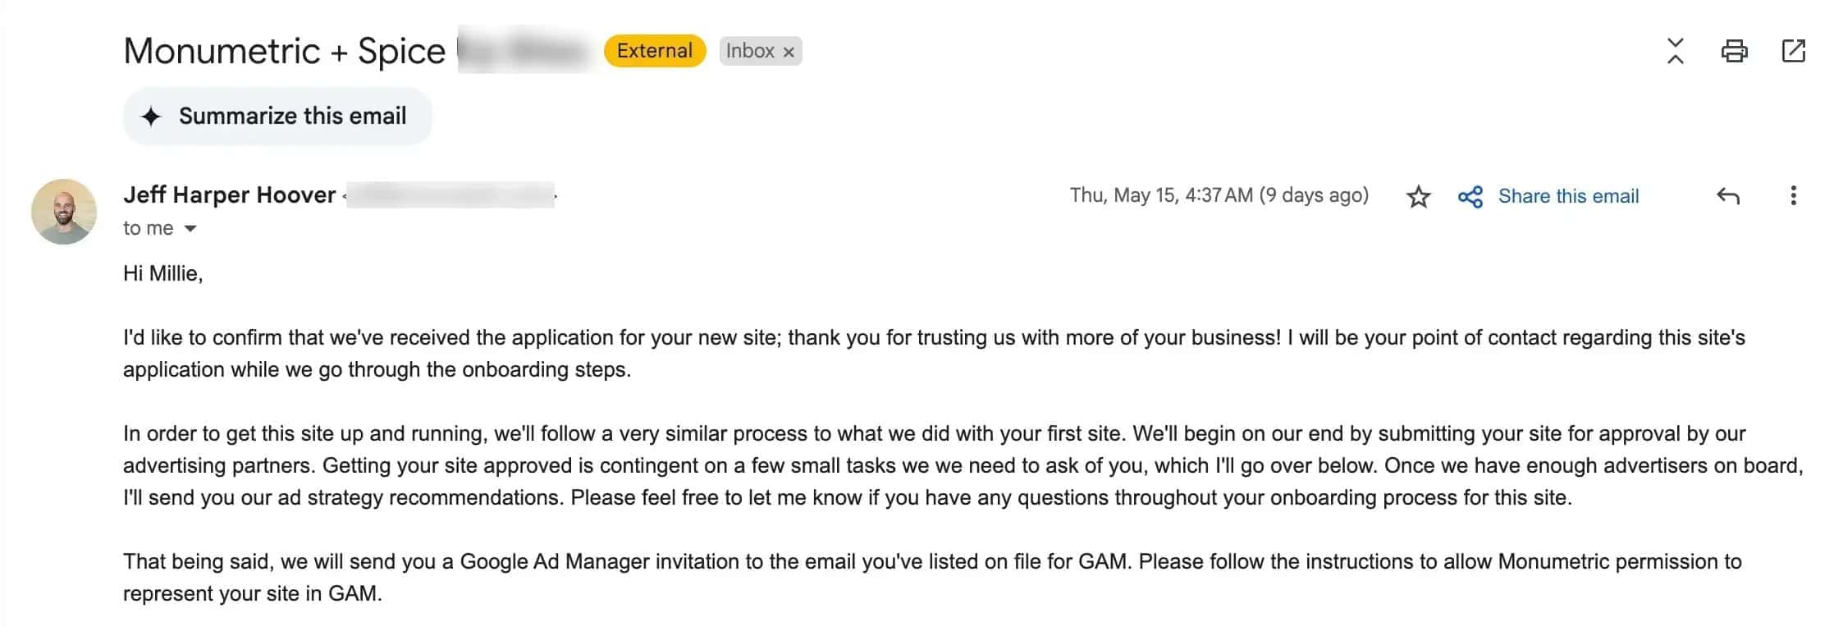
Task: Open the email in a new window
Action: coord(1793,51)
